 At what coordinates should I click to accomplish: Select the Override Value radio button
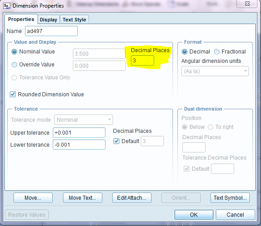point(14,65)
